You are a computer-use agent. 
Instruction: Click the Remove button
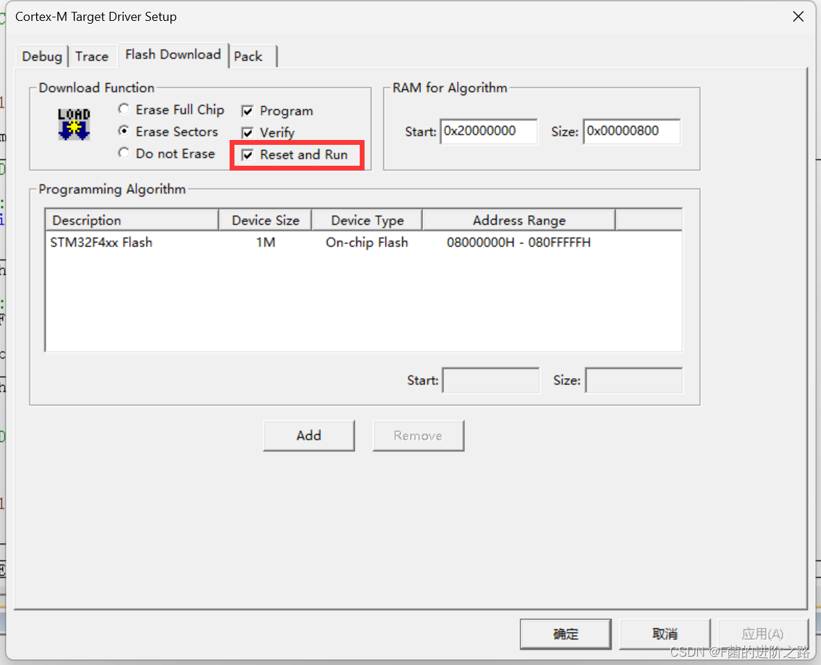[418, 435]
